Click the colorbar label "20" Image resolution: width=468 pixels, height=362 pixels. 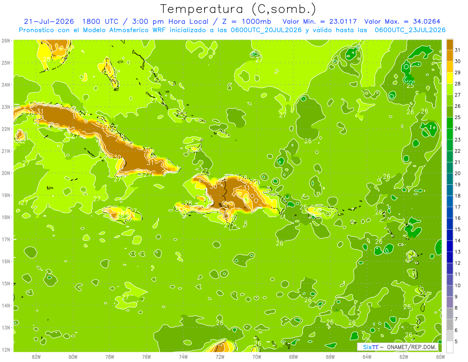(457, 173)
